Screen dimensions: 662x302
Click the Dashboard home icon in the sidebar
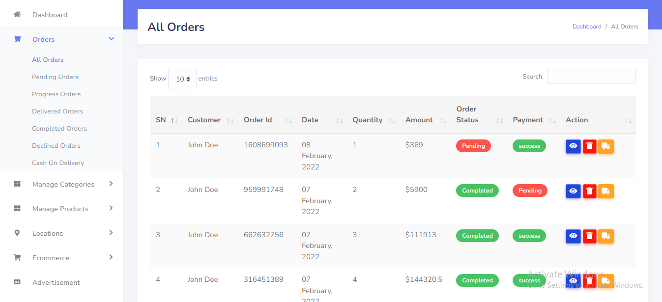pyautogui.click(x=17, y=15)
